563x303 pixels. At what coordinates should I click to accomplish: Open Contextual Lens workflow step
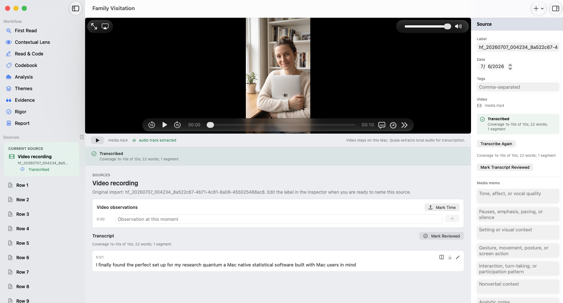[x=32, y=42]
